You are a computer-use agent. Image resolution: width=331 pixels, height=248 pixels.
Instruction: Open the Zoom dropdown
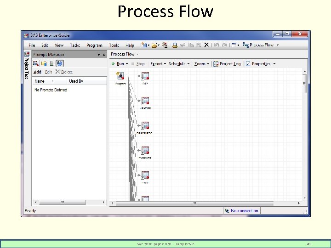(202, 64)
